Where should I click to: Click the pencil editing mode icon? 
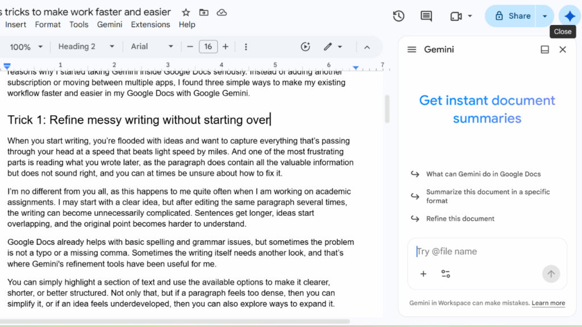pos(327,47)
